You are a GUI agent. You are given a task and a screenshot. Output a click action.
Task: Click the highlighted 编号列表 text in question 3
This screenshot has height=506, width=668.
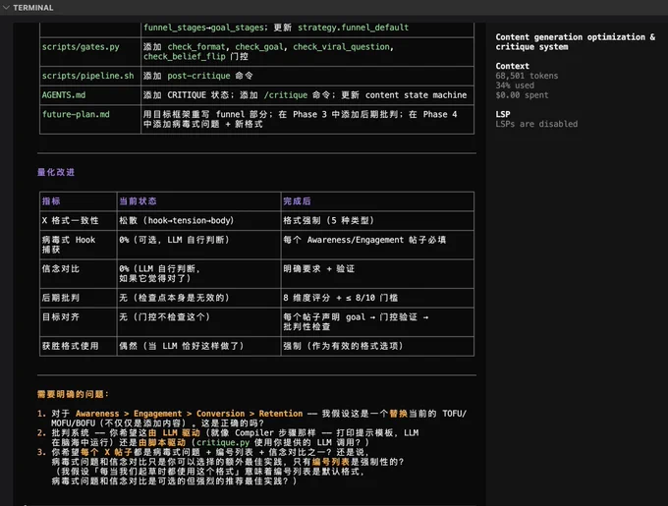(331, 462)
